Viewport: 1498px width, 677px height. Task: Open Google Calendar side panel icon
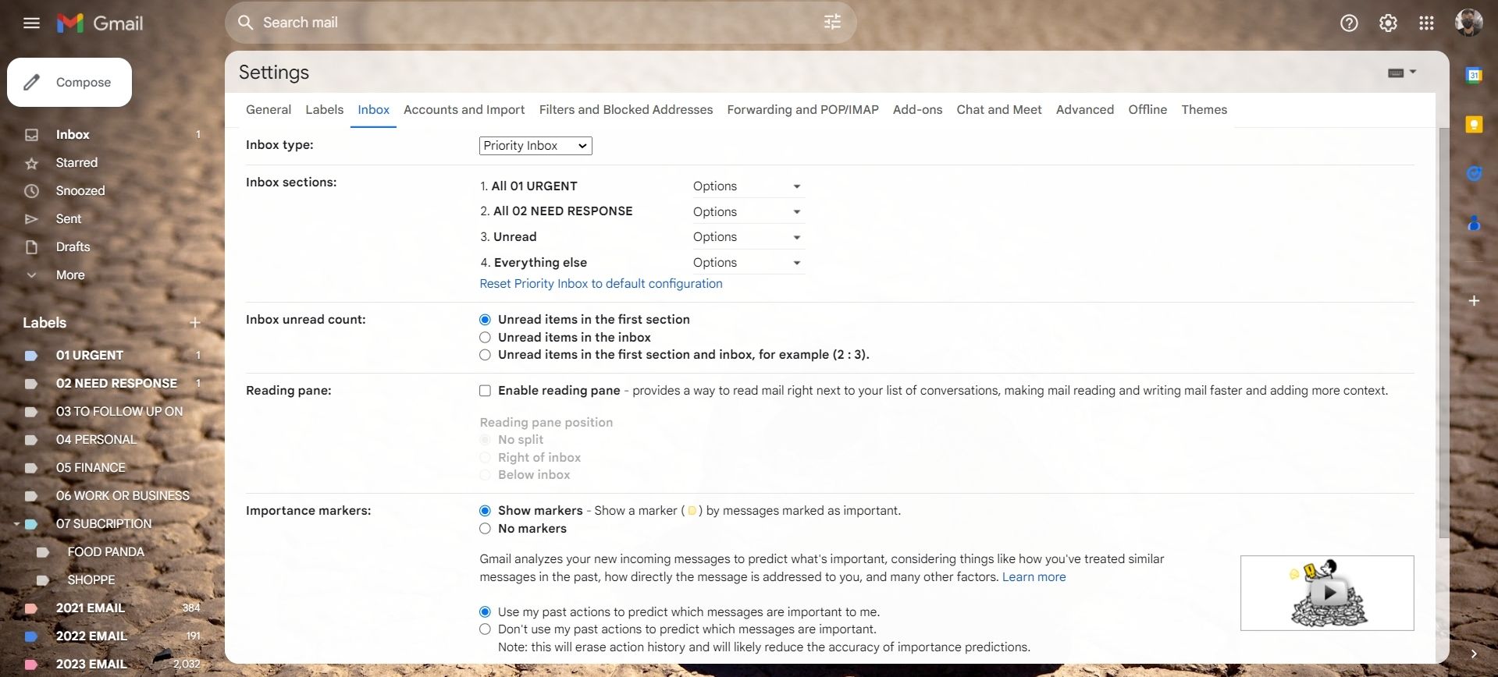pyautogui.click(x=1474, y=75)
